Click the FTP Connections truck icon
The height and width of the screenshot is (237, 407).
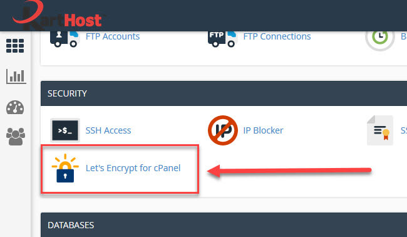pyautogui.click(x=222, y=39)
